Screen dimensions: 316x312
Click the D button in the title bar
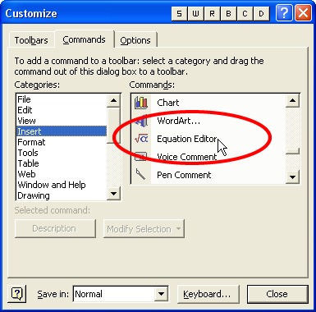point(262,14)
